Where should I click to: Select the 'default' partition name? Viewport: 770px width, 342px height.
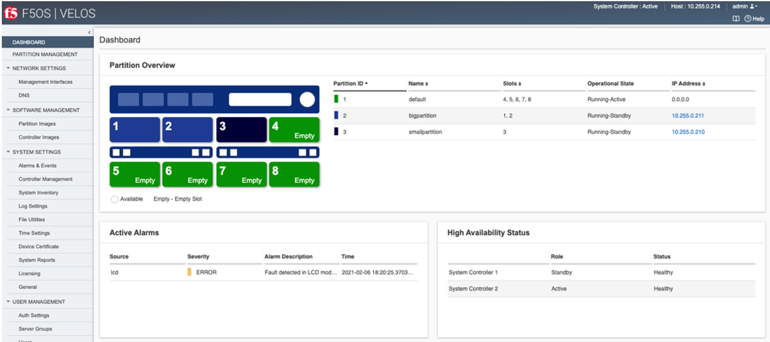click(417, 99)
